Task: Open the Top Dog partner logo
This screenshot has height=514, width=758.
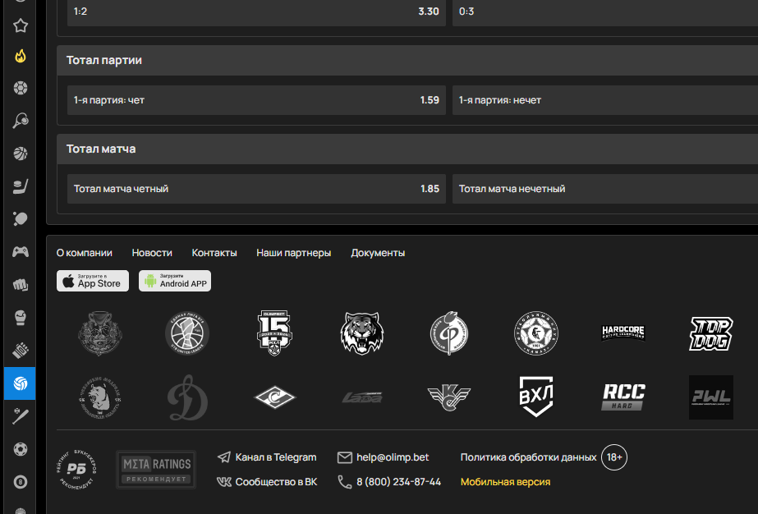Action: click(710, 333)
